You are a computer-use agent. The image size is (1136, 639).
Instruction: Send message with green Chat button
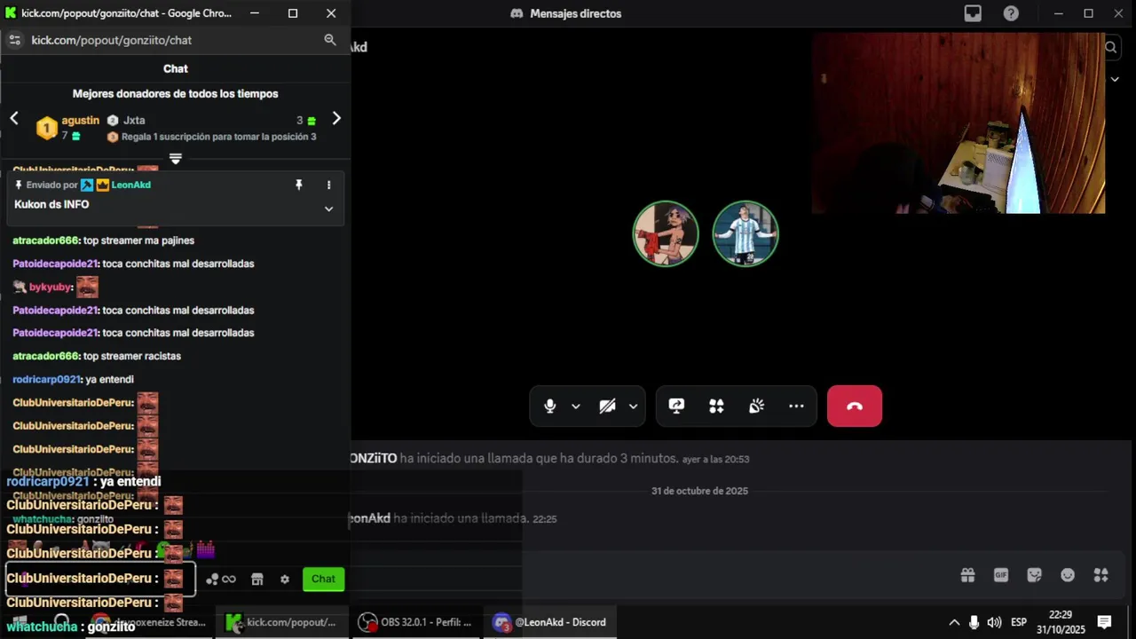(323, 579)
